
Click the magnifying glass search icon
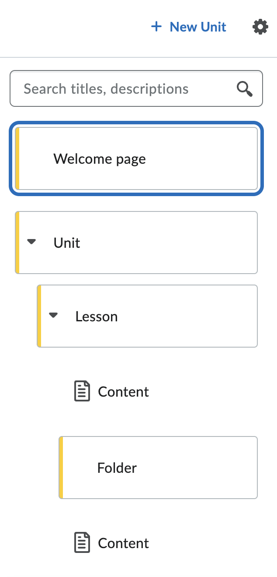245,89
